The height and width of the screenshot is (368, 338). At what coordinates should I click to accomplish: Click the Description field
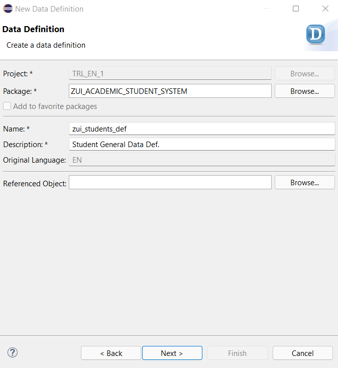[202, 144]
